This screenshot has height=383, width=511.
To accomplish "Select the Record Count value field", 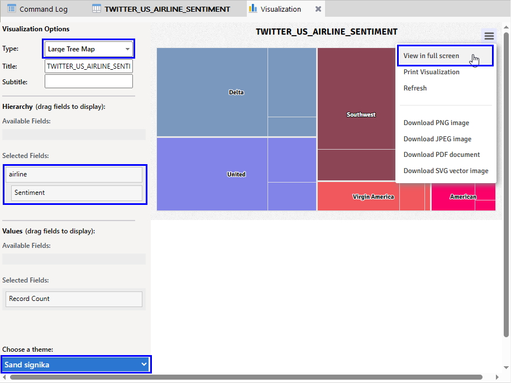I will (74, 299).
